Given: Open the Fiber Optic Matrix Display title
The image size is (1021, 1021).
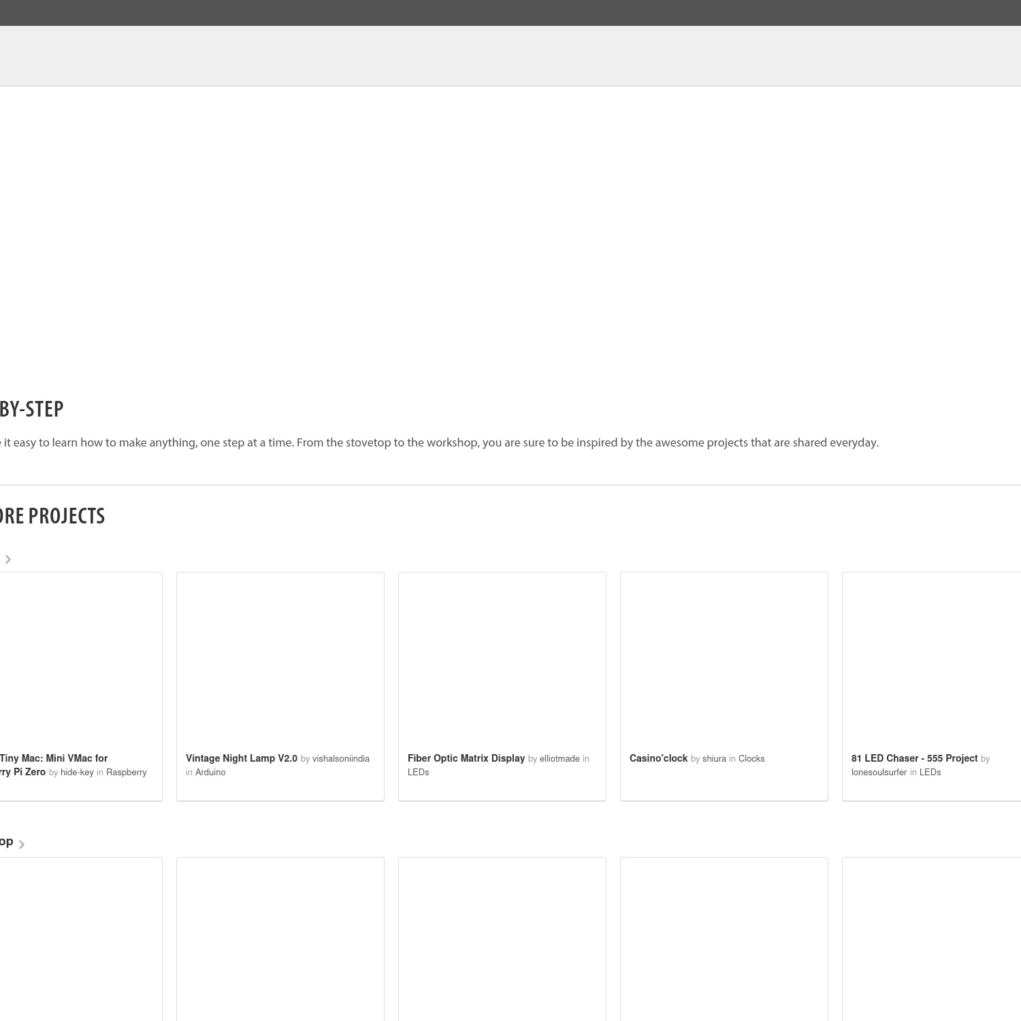Looking at the screenshot, I should tap(466, 758).
